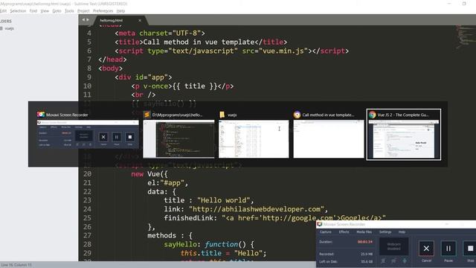Click icon beside Call method in vue template
This screenshot has width=476, height=268.
click(297, 115)
